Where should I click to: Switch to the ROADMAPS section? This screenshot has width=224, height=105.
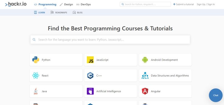click(x=59, y=12)
